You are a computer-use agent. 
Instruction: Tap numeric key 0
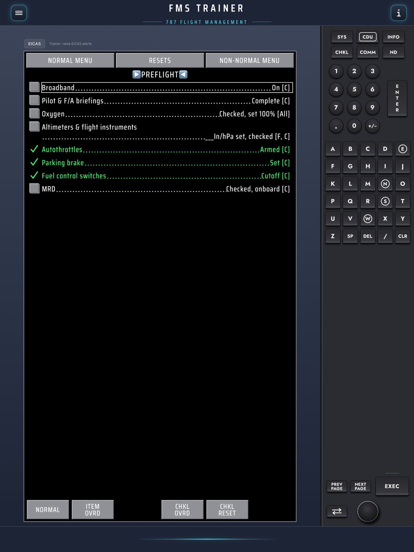point(354,126)
